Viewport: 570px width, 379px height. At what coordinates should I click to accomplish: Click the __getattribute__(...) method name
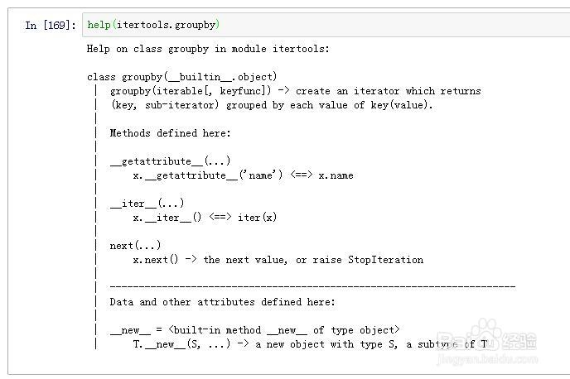170,161
